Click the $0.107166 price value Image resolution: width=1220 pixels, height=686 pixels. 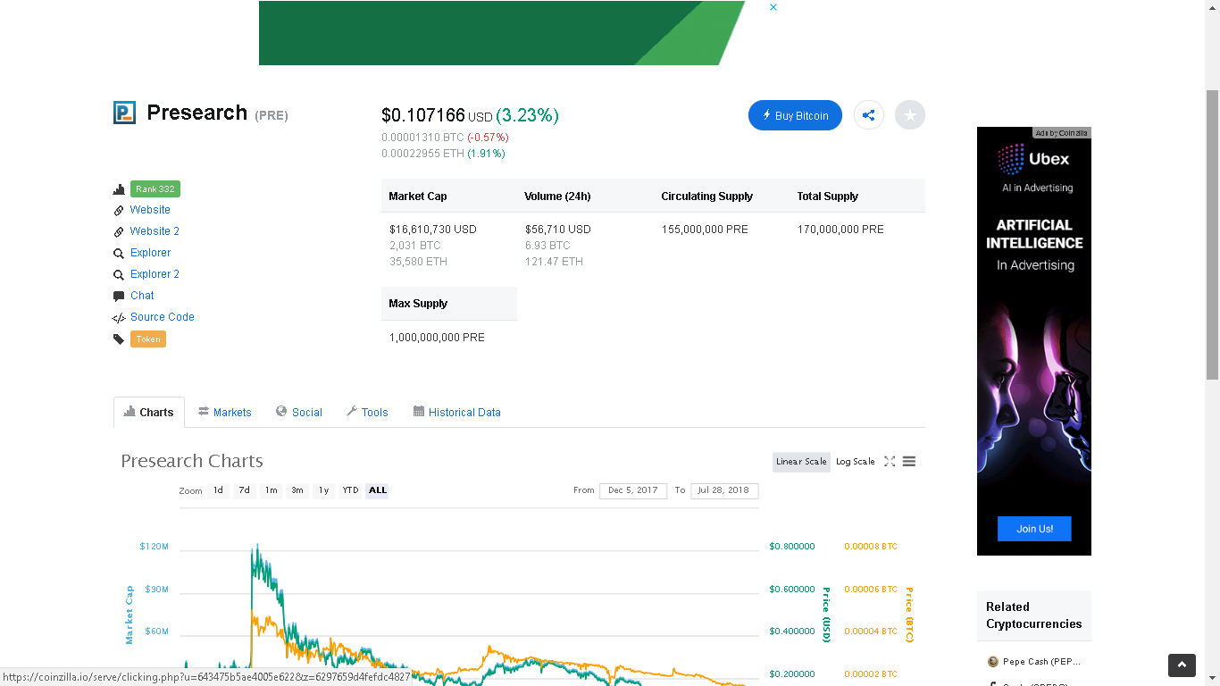click(423, 115)
